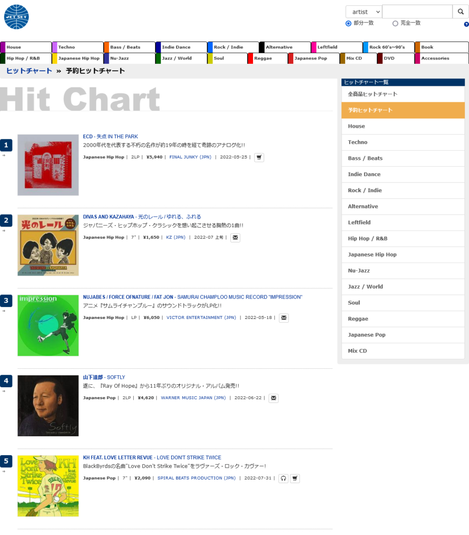The width and height of the screenshot is (469, 535).
Task: Click the search text input field
Action: pyautogui.click(x=417, y=11)
